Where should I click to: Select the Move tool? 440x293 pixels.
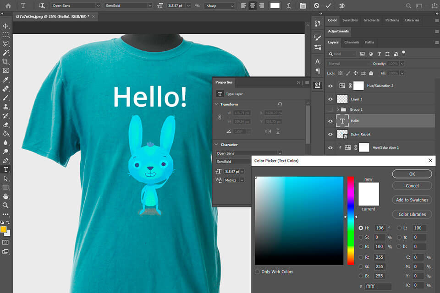5,27
